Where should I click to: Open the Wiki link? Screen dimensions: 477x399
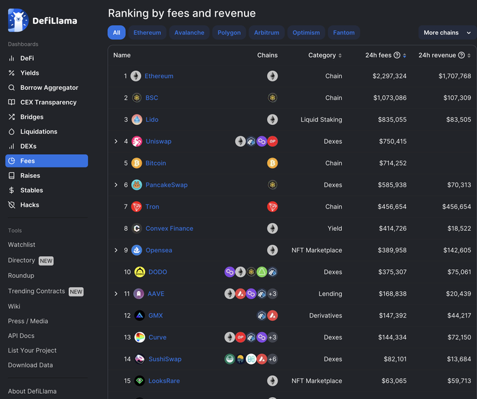point(14,306)
